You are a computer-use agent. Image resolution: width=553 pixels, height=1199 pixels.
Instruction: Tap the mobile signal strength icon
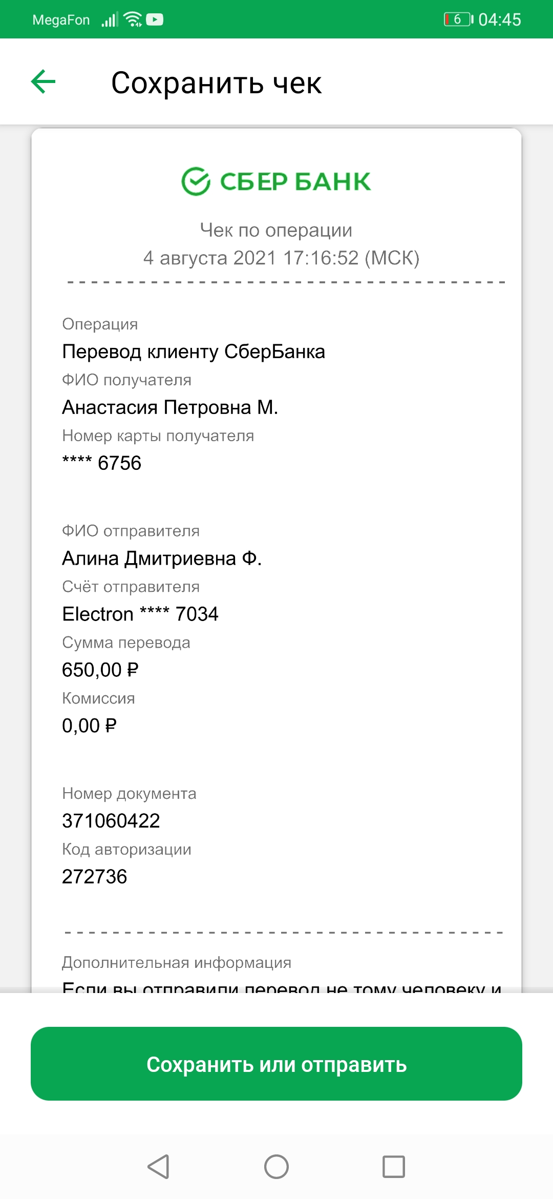tap(110, 19)
